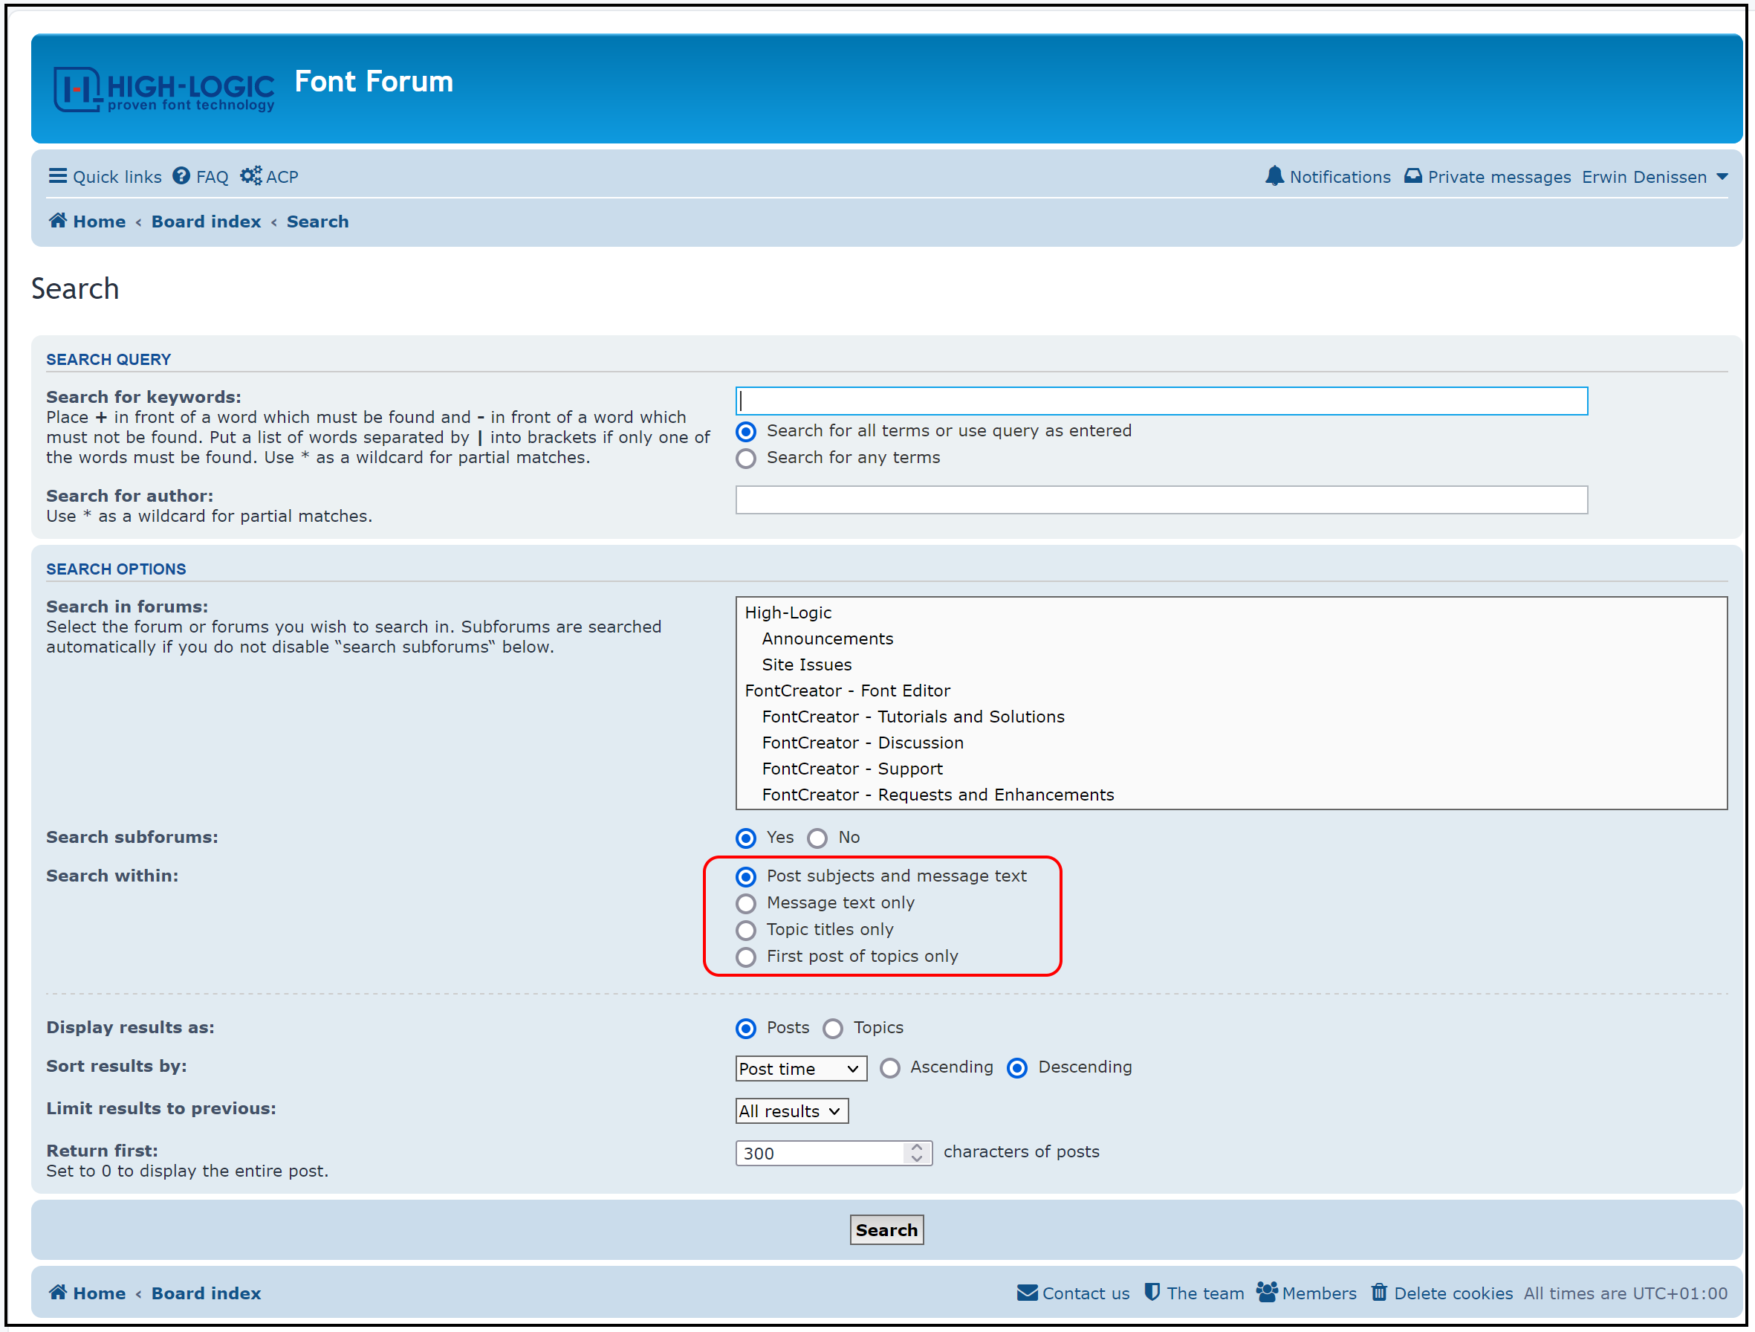Open Members link
This screenshot has height=1332, width=1755.
click(1320, 1293)
